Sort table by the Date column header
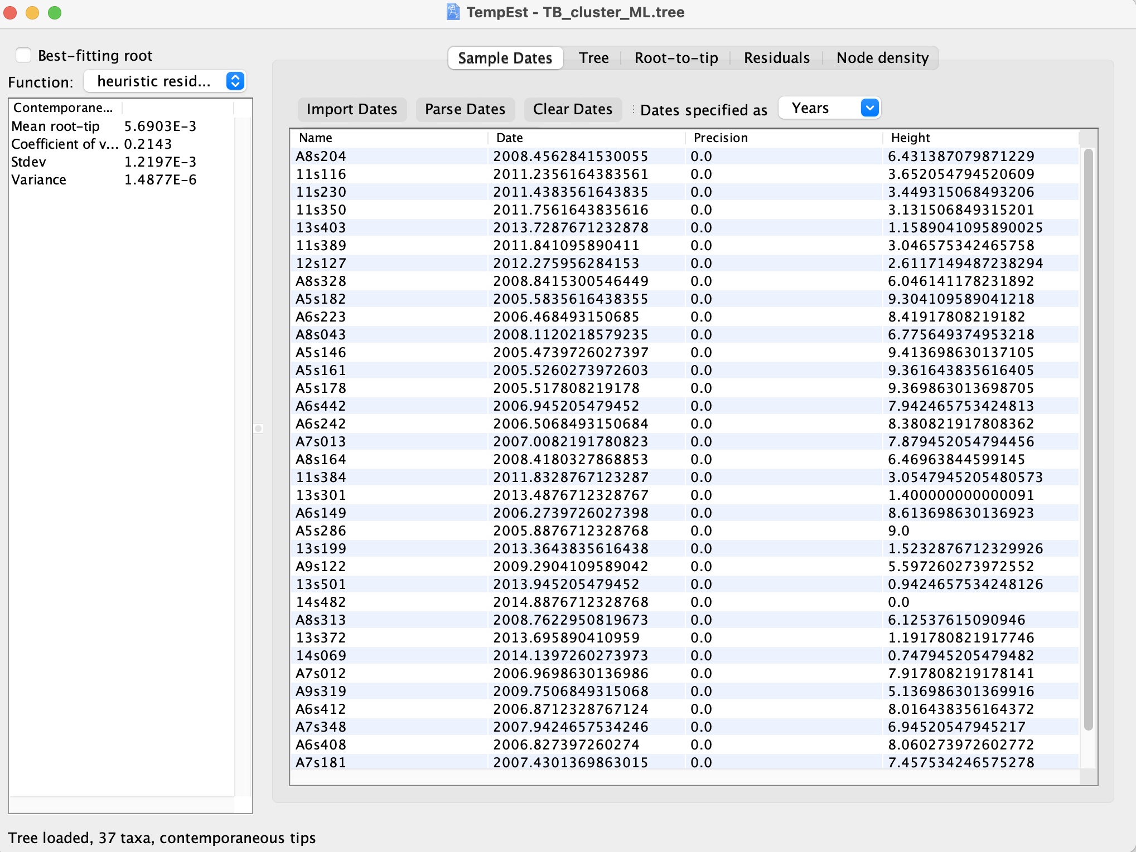This screenshot has height=852, width=1136. (x=587, y=138)
